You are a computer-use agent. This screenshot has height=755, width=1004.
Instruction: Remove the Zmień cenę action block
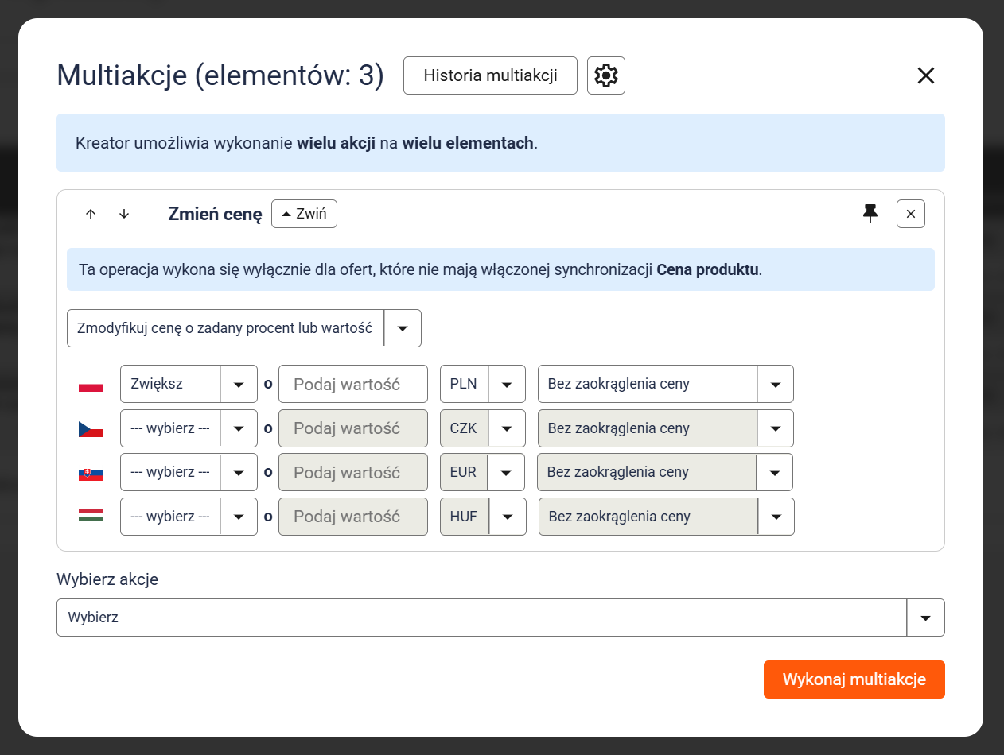pos(910,214)
